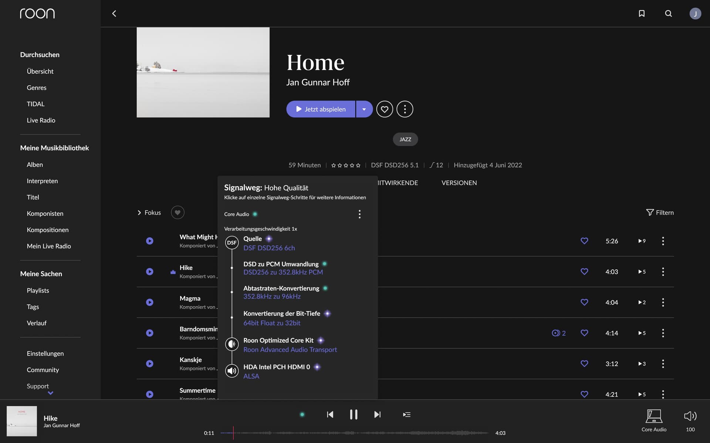
Task: Open the play queue icon
Action: [x=406, y=415]
